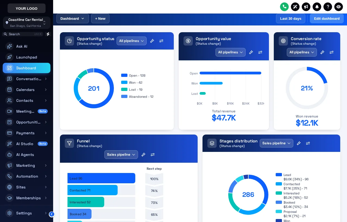Click the YOUR LOGO button
The width and height of the screenshot is (347, 222).
point(27,8)
